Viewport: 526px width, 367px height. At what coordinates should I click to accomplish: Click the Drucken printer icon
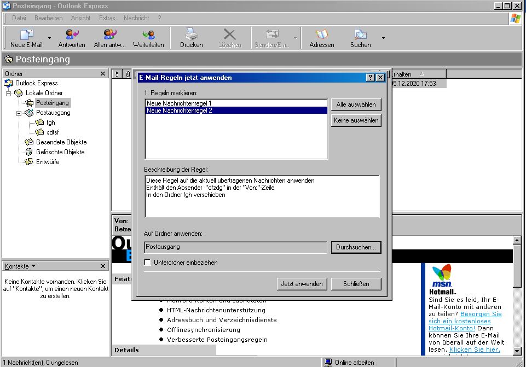pos(191,34)
